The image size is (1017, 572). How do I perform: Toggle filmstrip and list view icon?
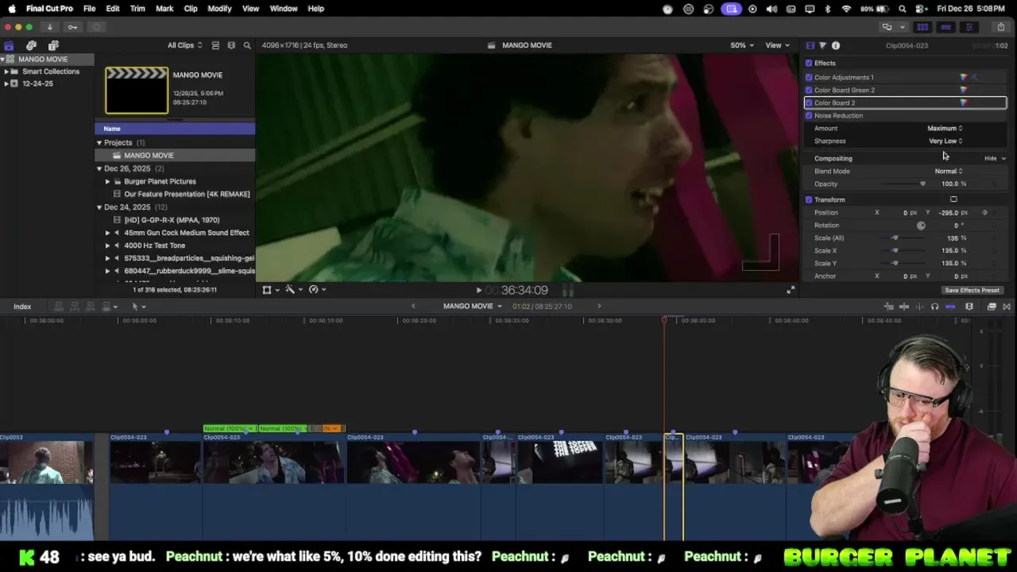point(215,45)
